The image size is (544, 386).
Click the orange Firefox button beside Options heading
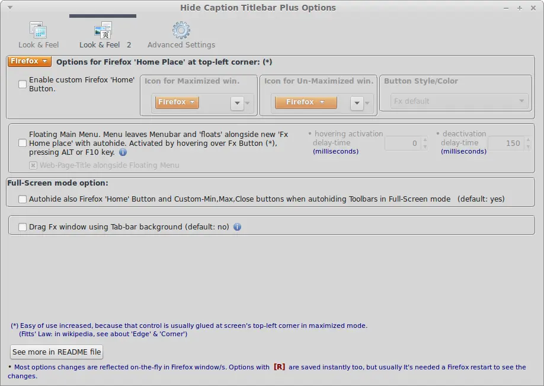30,62
